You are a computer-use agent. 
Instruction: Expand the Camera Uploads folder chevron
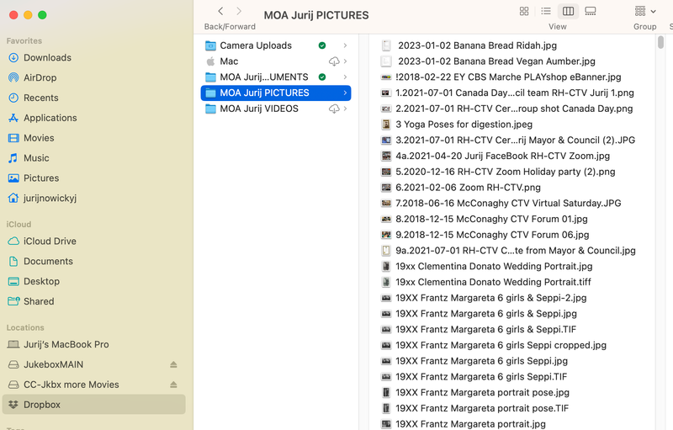[345, 45]
